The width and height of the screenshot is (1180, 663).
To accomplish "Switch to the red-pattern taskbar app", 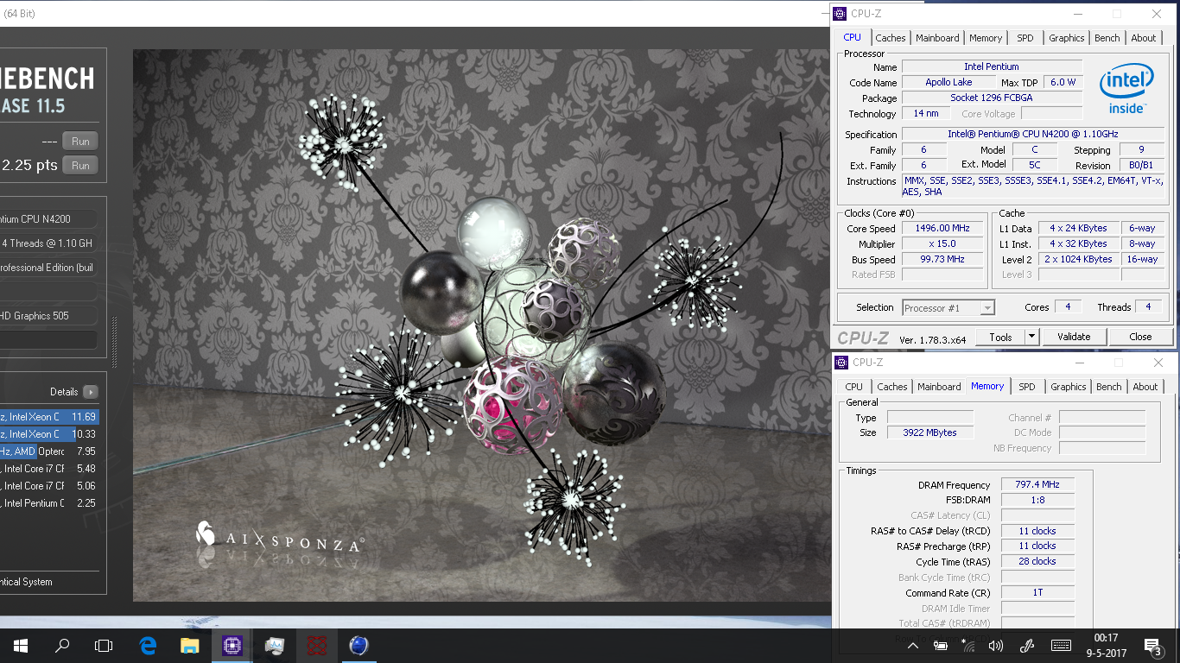I will pyautogui.click(x=316, y=645).
